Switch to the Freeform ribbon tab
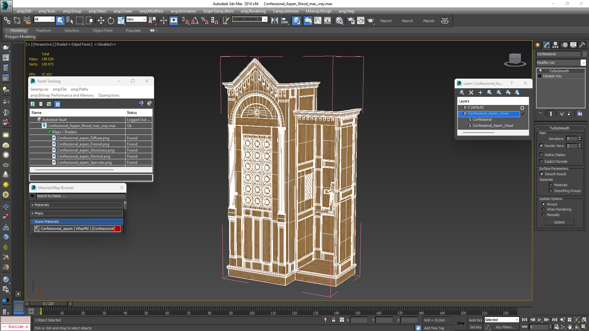589x331 pixels. pos(44,30)
